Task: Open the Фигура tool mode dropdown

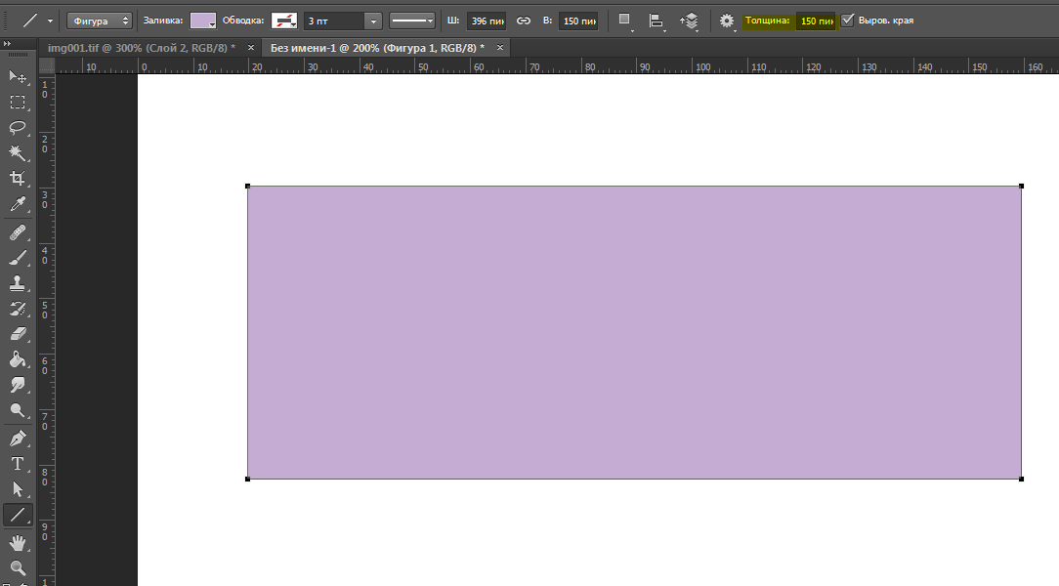Action: point(100,21)
